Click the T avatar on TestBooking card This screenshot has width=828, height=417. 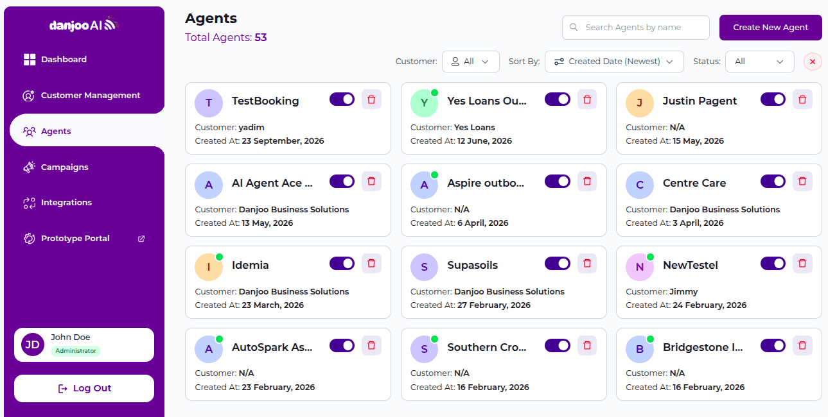(x=209, y=103)
